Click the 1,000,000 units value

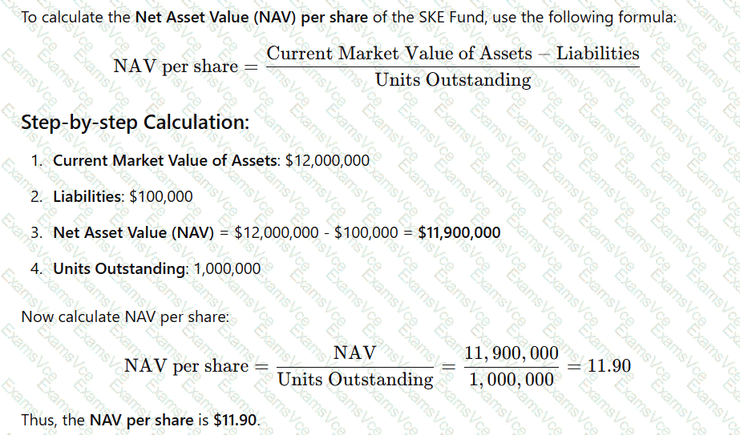pyautogui.click(x=227, y=268)
